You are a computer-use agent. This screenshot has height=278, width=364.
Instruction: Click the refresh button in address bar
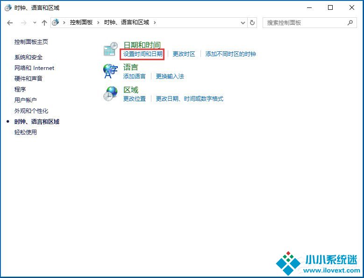pos(252,23)
